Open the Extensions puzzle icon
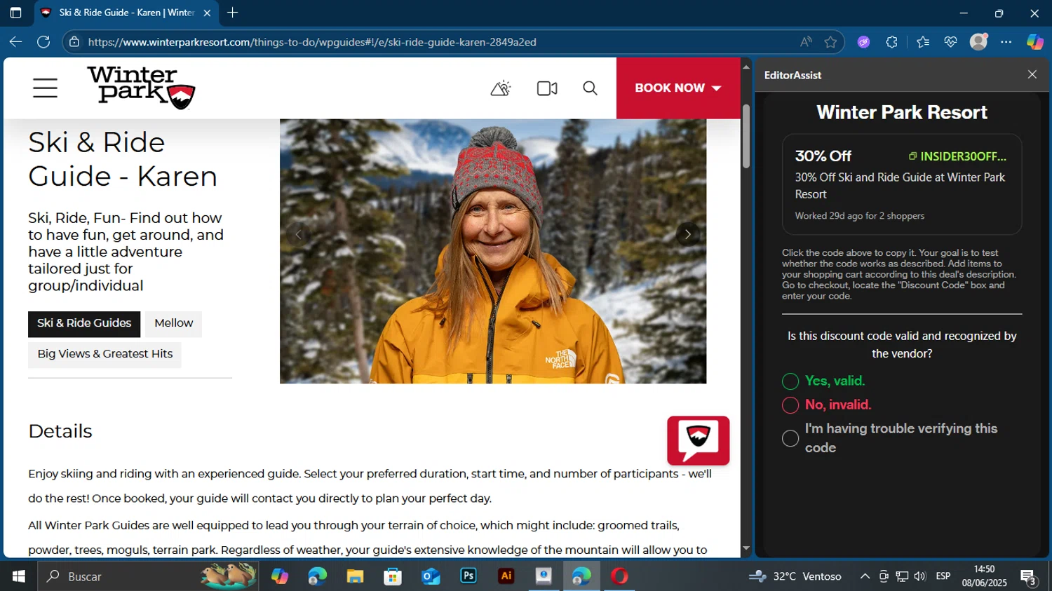 click(891, 42)
